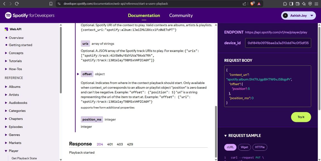Click the REFERENCE sidebar heading
This screenshot has height=161, width=321.
pos(14,78)
